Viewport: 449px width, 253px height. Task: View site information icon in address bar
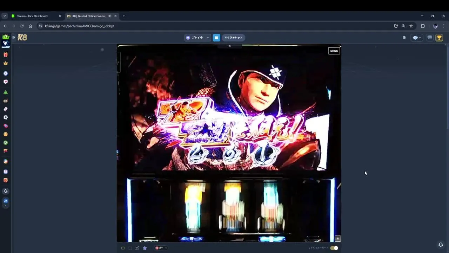point(40,26)
